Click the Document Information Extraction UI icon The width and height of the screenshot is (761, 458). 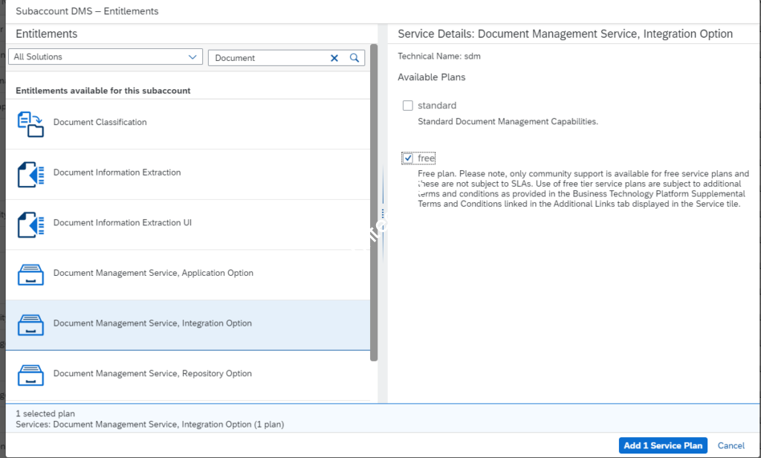click(30, 225)
